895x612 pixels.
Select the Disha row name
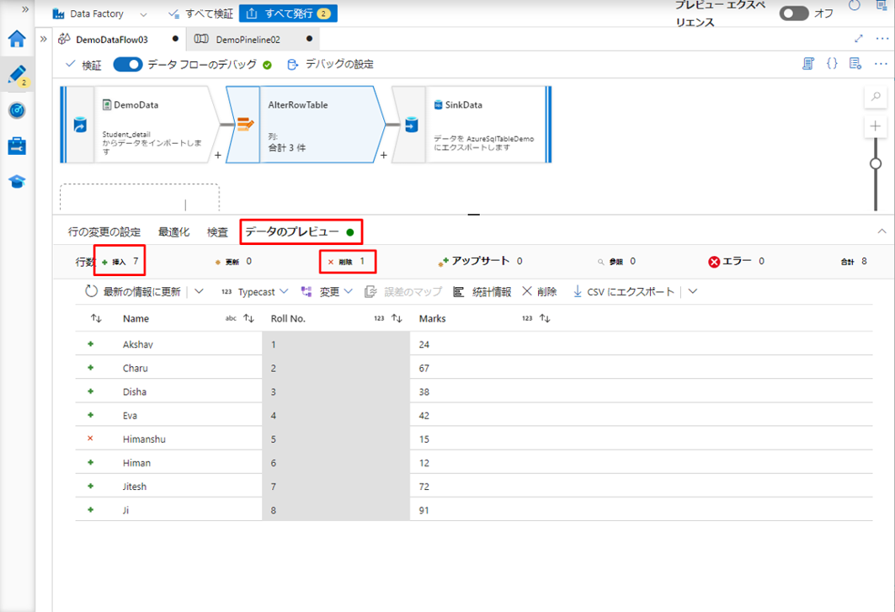[135, 392]
